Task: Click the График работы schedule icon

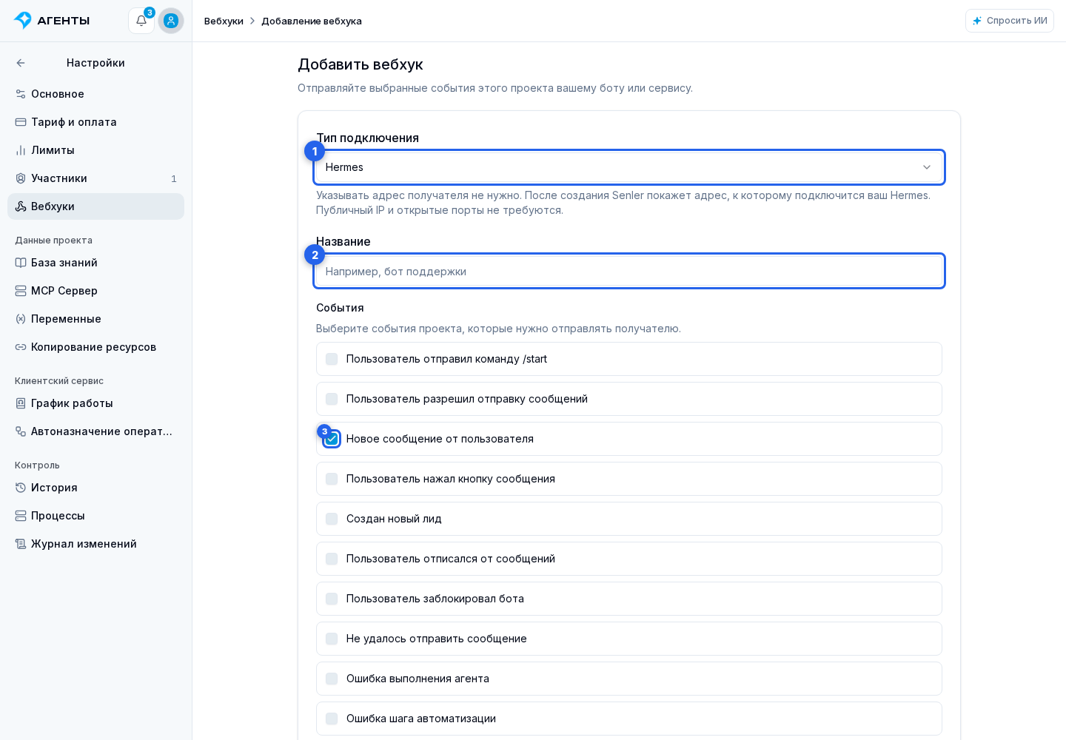Action: coord(21,403)
